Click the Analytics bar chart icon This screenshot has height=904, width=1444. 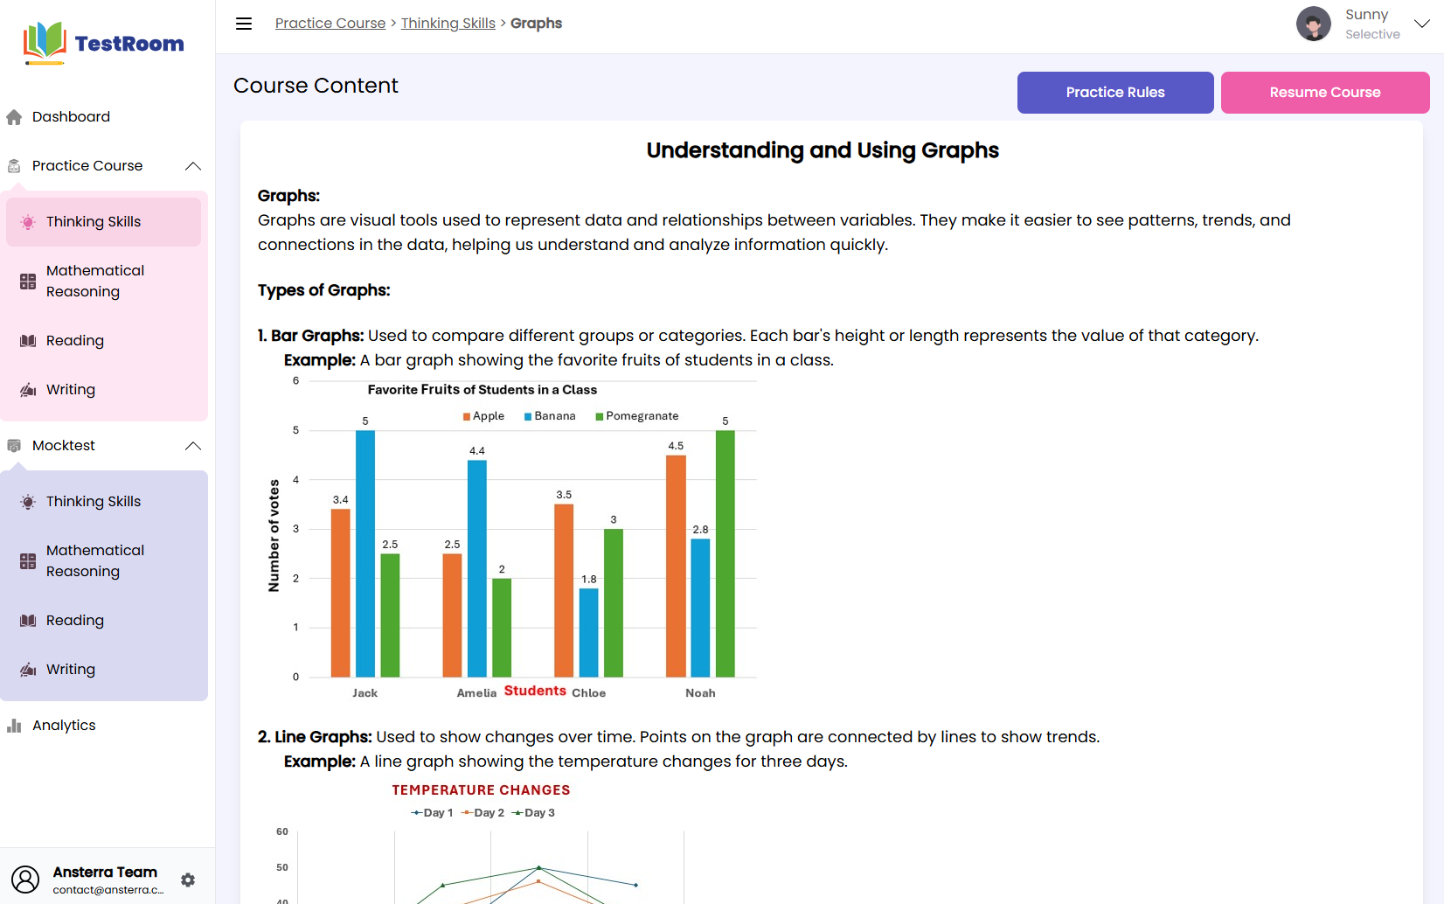tap(14, 726)
